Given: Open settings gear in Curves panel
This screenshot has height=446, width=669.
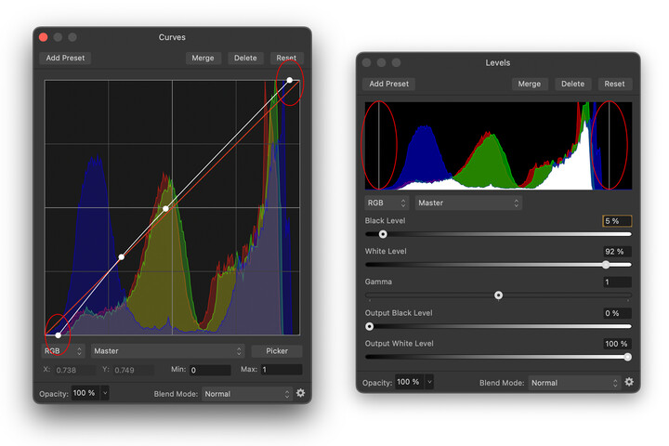Looking at the screenshot, I should point(300,393).
